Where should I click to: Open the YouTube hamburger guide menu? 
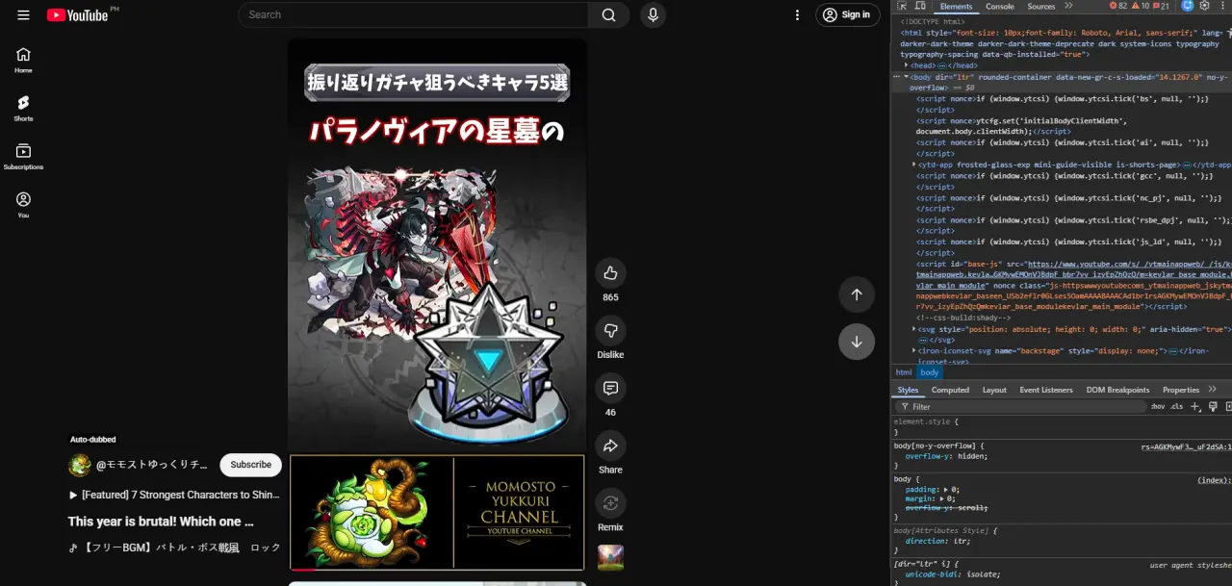[x=23, y=14]
